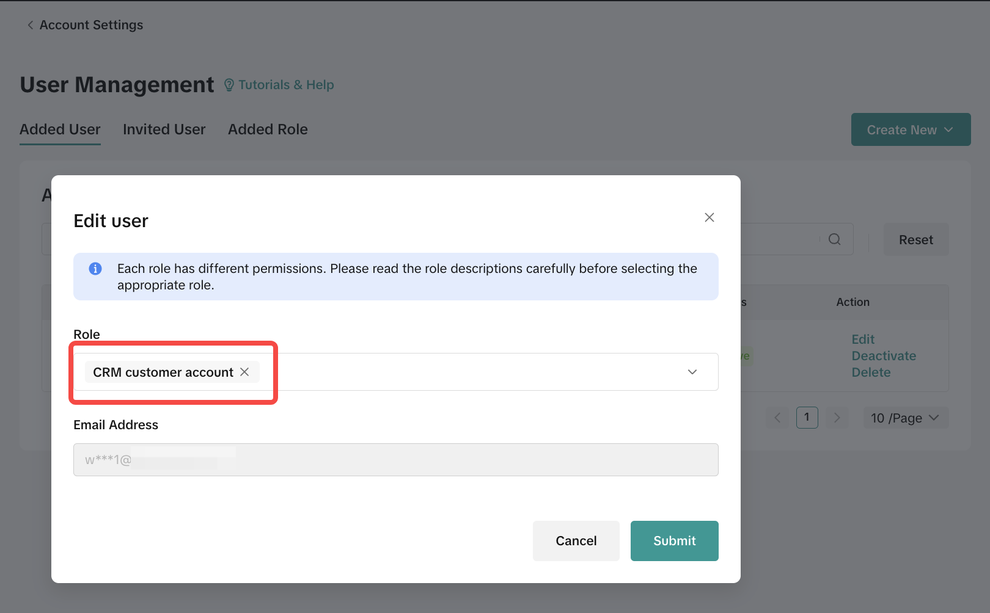The width and height of the screenshot is (990, 613).
Task: Cancel the user edit
Action: coord(576,540)
